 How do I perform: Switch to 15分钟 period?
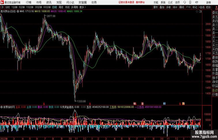pos(30,7)
